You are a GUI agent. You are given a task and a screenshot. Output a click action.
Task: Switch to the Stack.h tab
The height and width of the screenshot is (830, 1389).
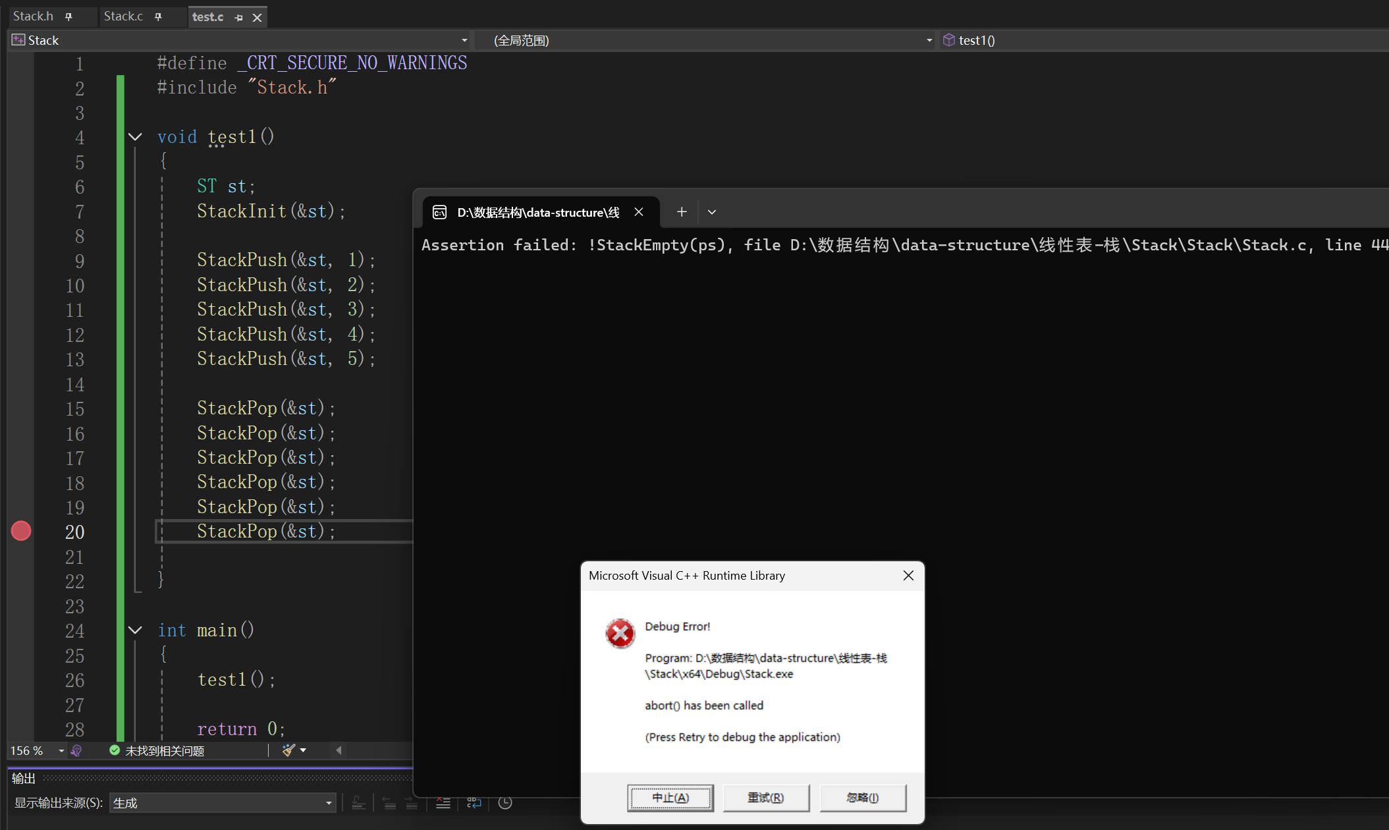pos(33,16)
